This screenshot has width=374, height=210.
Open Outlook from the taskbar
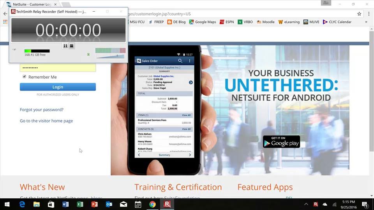coord(109,204)
